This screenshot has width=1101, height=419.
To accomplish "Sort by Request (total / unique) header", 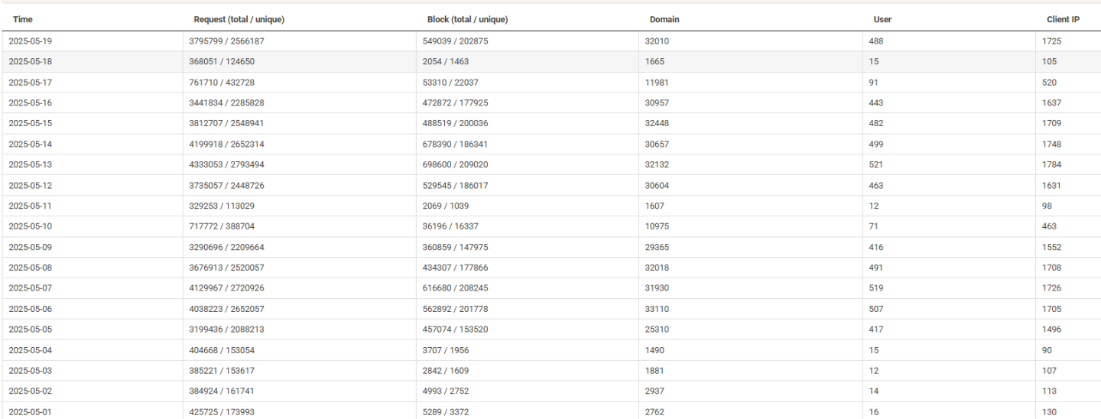I will click(x=241, y=19).
